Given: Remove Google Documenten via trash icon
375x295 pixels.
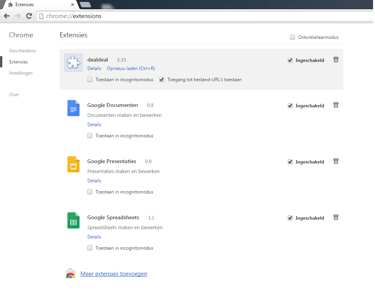Looking at the screenshot, I should click(x=336, y=105).
